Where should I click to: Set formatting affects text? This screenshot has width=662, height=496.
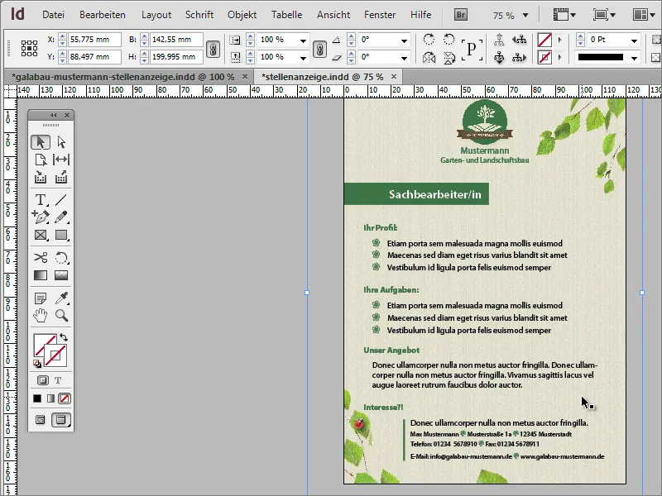(58, 380)
